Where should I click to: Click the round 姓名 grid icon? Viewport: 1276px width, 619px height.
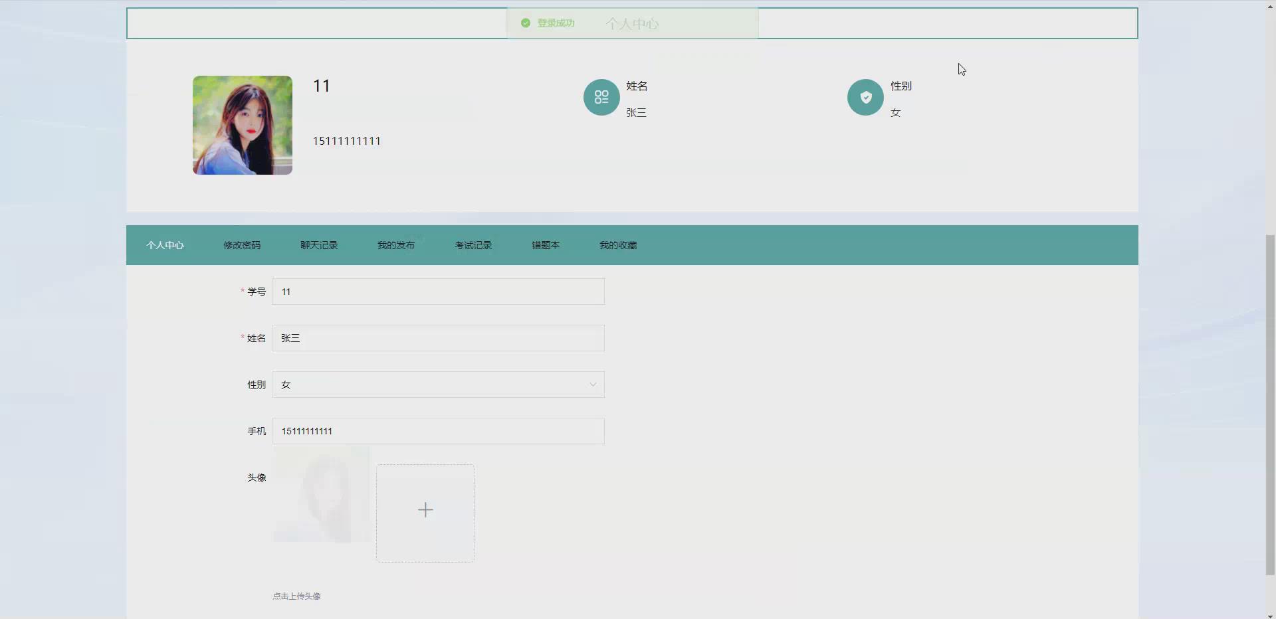[x=601, y=98]
